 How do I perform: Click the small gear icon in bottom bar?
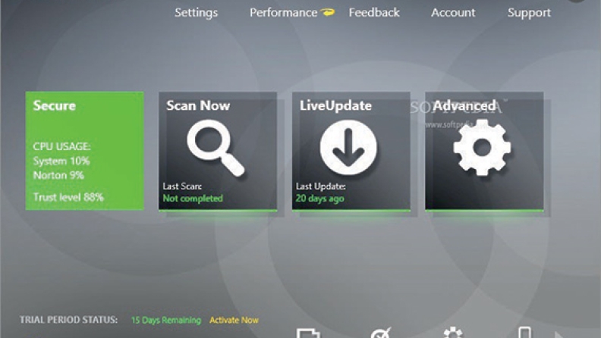(x=453, y=333)
